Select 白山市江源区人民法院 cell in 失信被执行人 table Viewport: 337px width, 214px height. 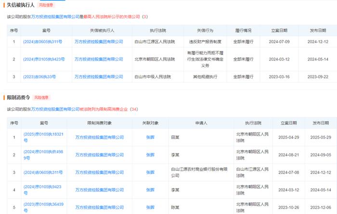point(155,42)
